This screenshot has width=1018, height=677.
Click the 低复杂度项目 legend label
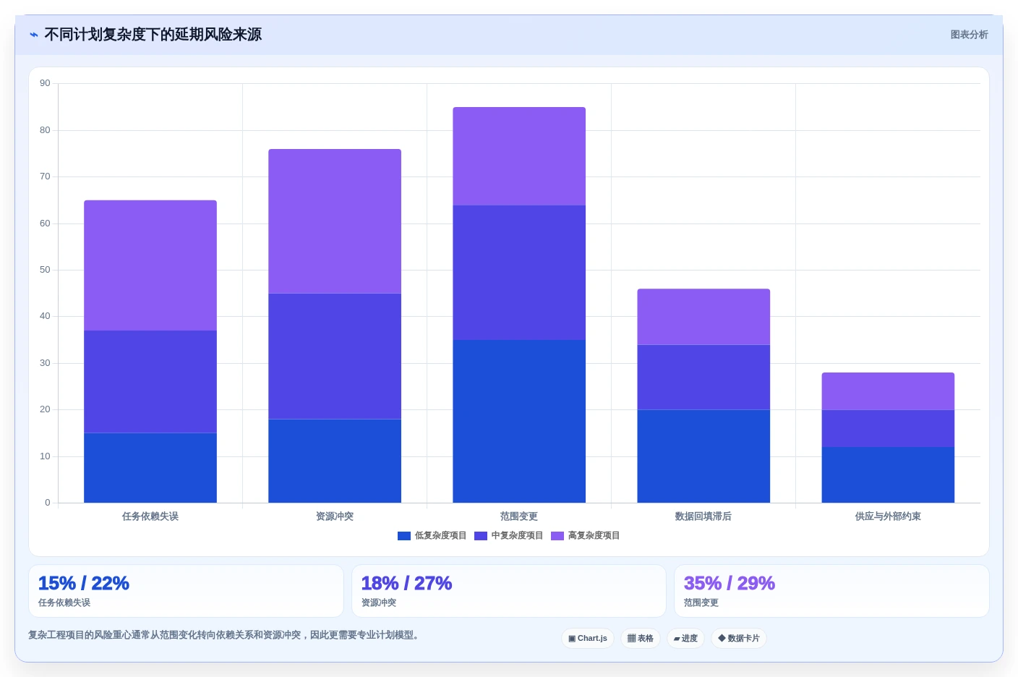(440, 536)
